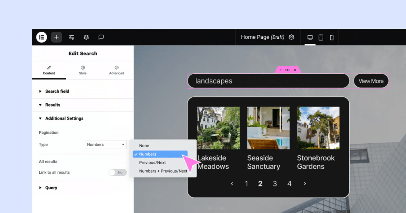Open the Style tab

pos(82,70)
